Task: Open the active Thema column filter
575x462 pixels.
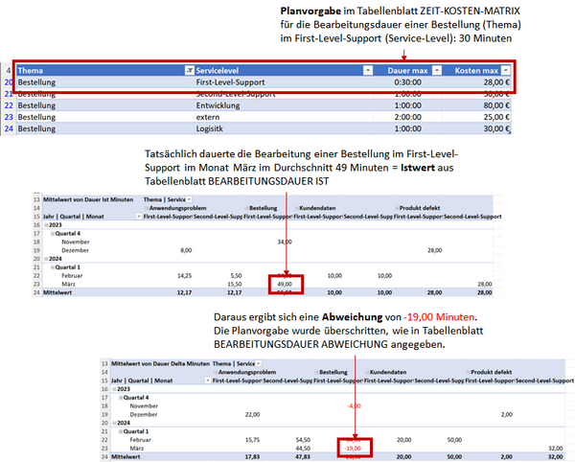Action: coord(189,70)
